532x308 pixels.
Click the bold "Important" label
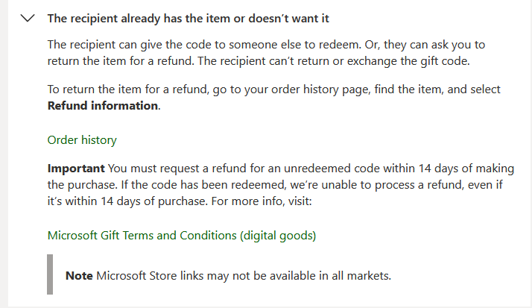coord(75,169)
